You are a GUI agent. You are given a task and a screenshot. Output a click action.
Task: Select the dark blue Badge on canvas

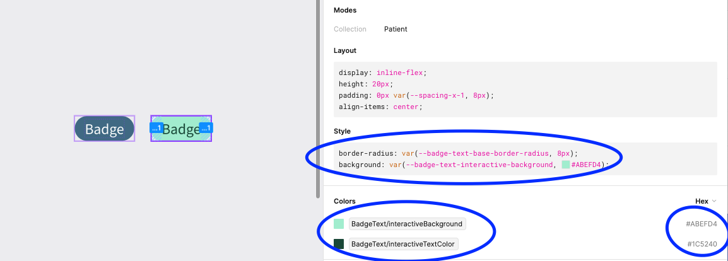[x=105, y=129]
